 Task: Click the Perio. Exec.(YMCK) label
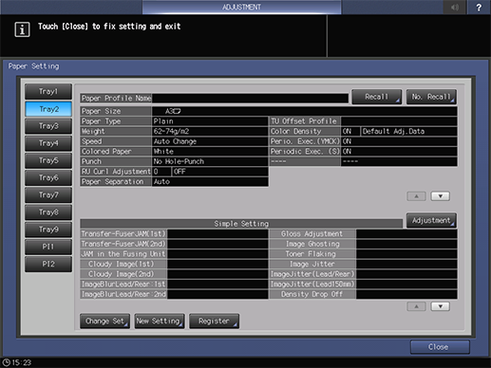click(305, 141)
